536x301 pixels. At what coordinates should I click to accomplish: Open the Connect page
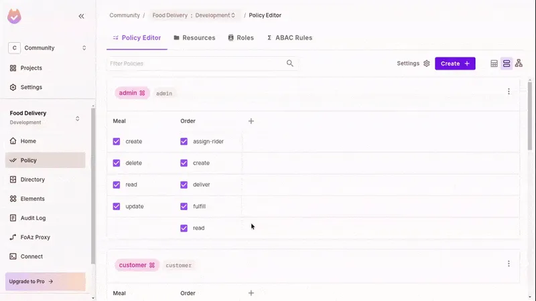click(x=45, y=256)
